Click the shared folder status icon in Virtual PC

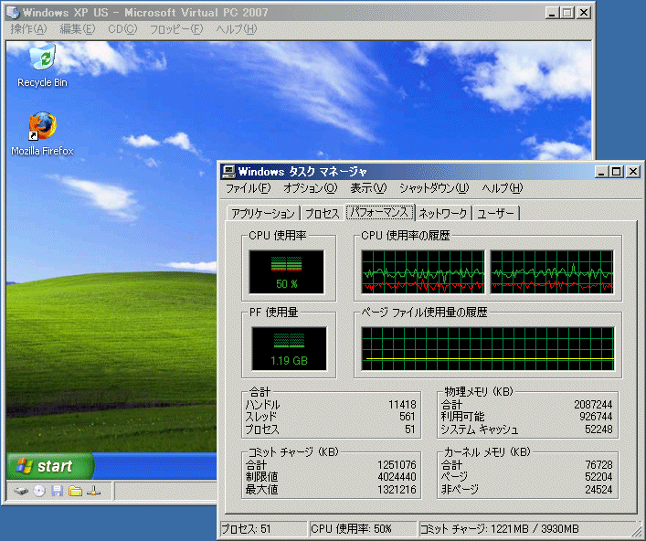point(76,491)
